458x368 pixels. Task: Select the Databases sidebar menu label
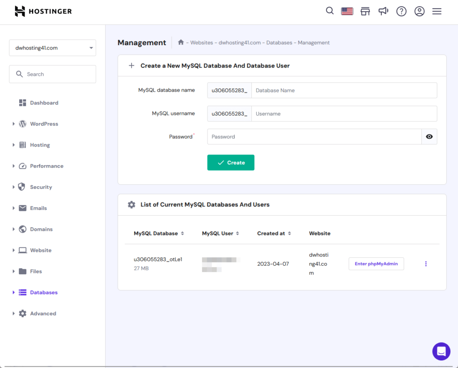(44, 292)
